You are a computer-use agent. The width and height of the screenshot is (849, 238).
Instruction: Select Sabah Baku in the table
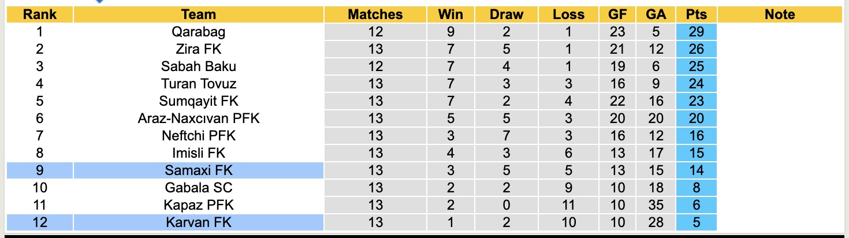click(198, 67)
